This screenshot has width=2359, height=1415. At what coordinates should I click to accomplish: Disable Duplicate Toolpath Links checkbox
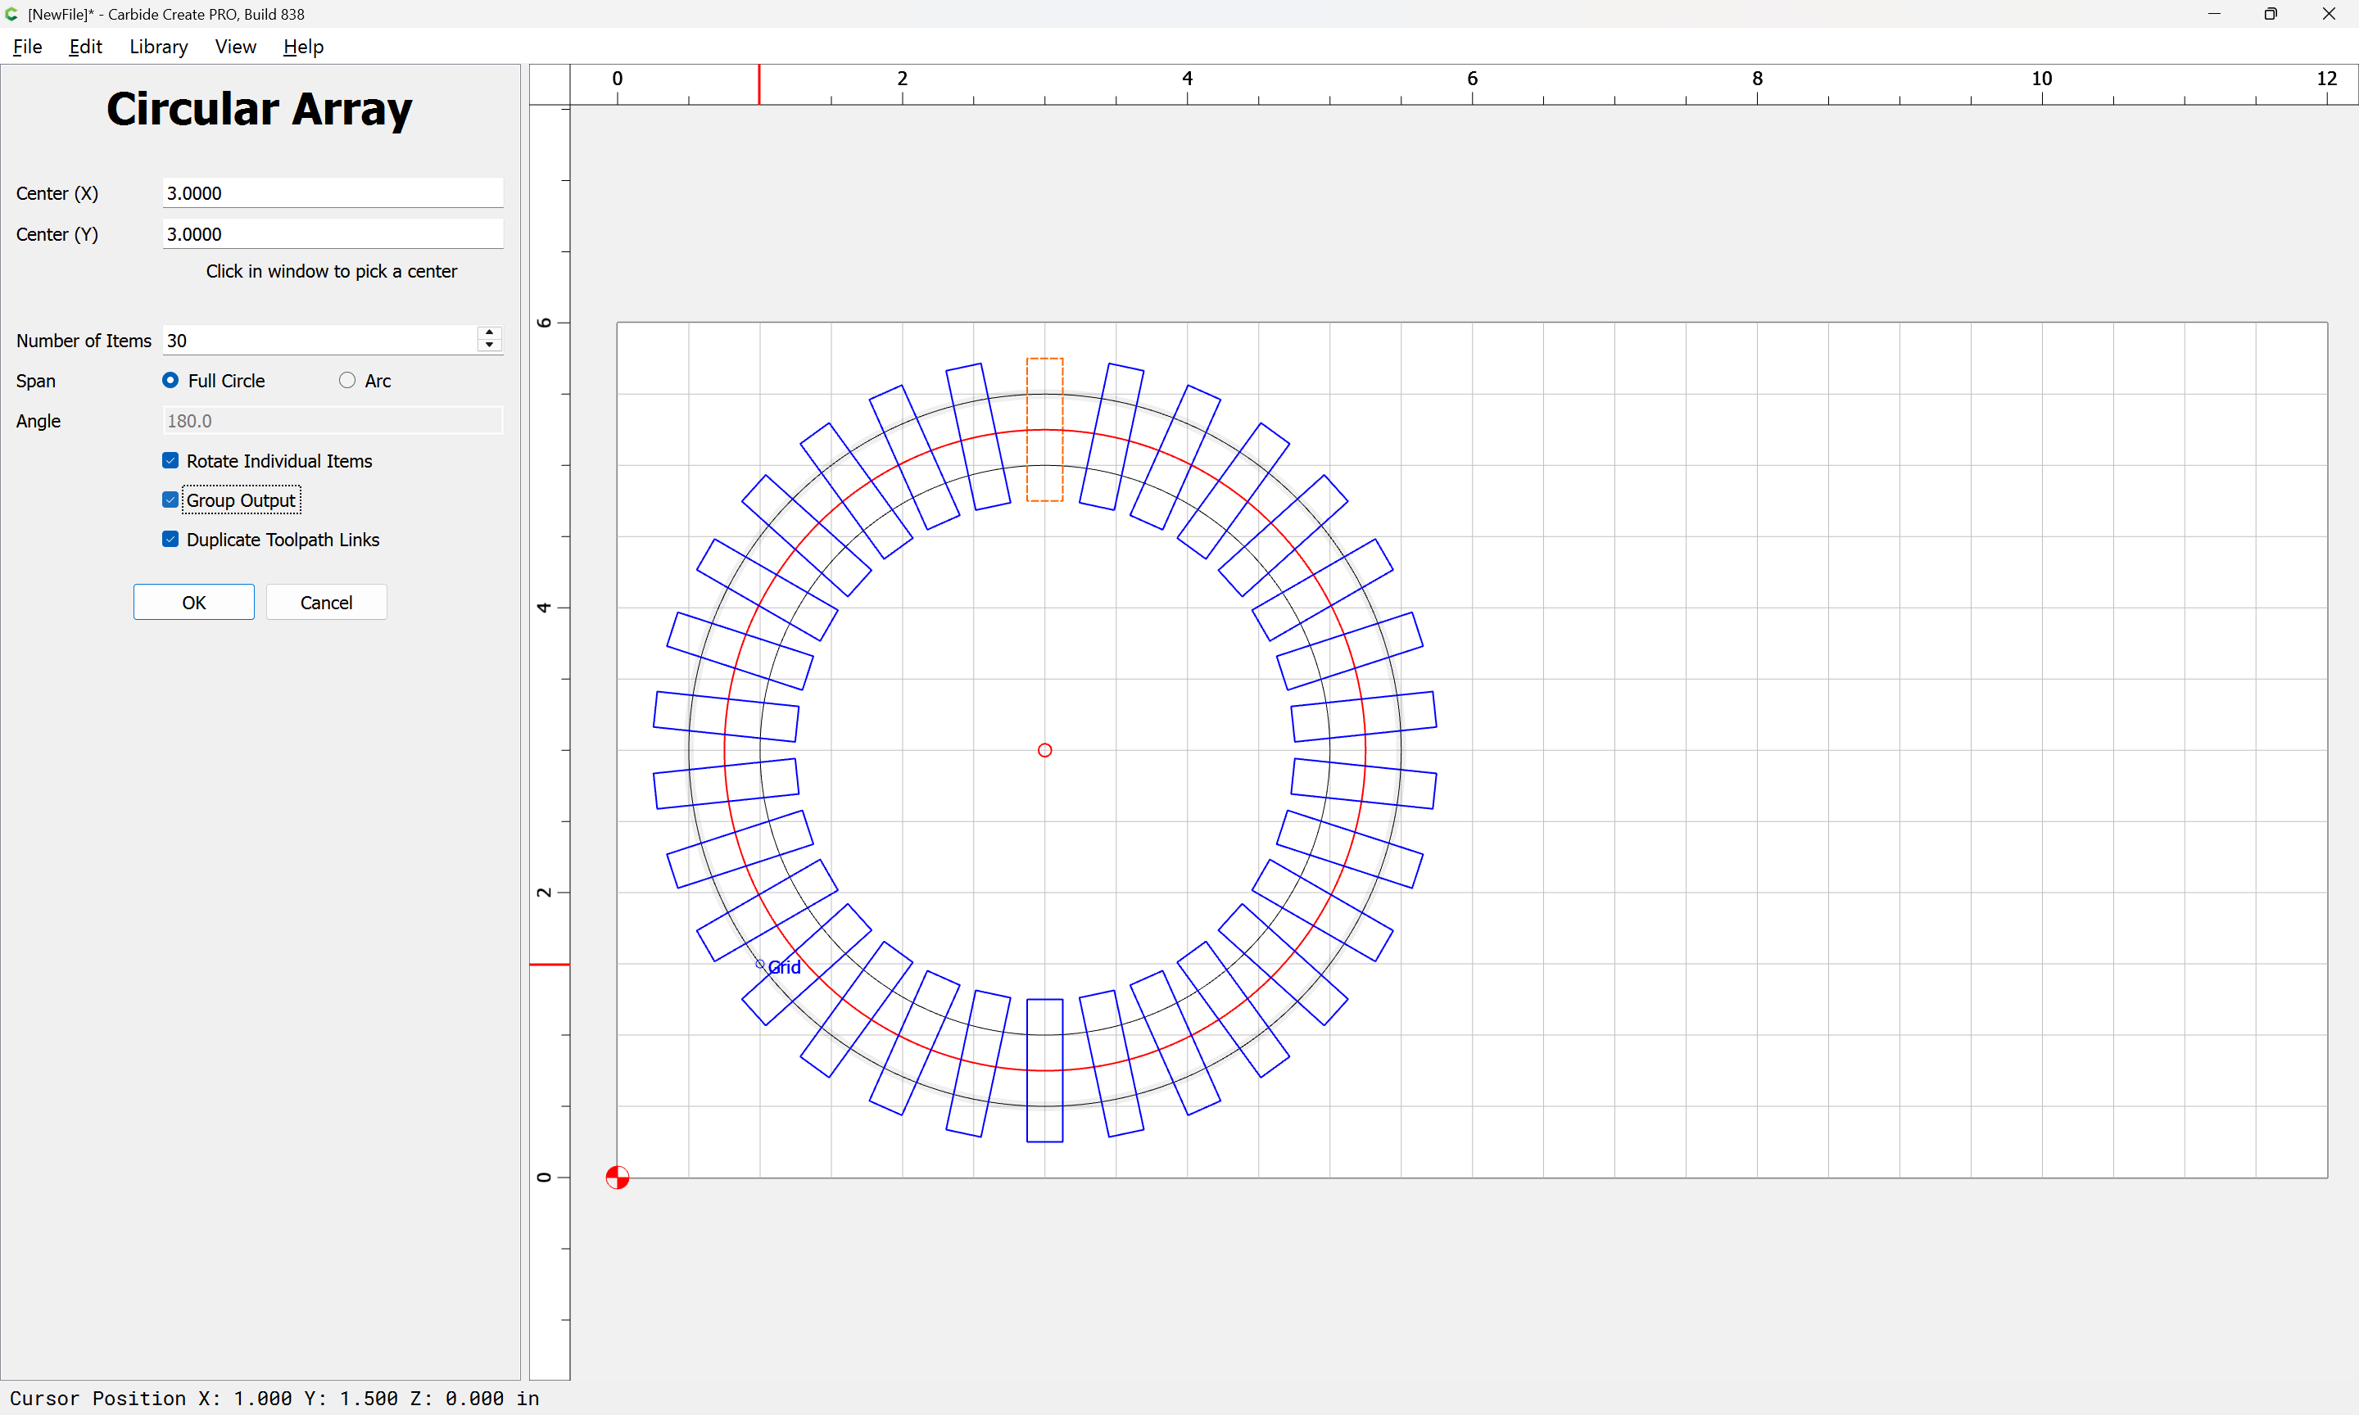point(170,540)
